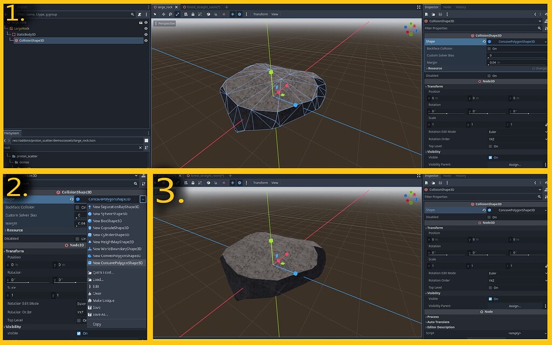Select the Scale tool
This screenshot has height=345, width=552.
[177, 14]
